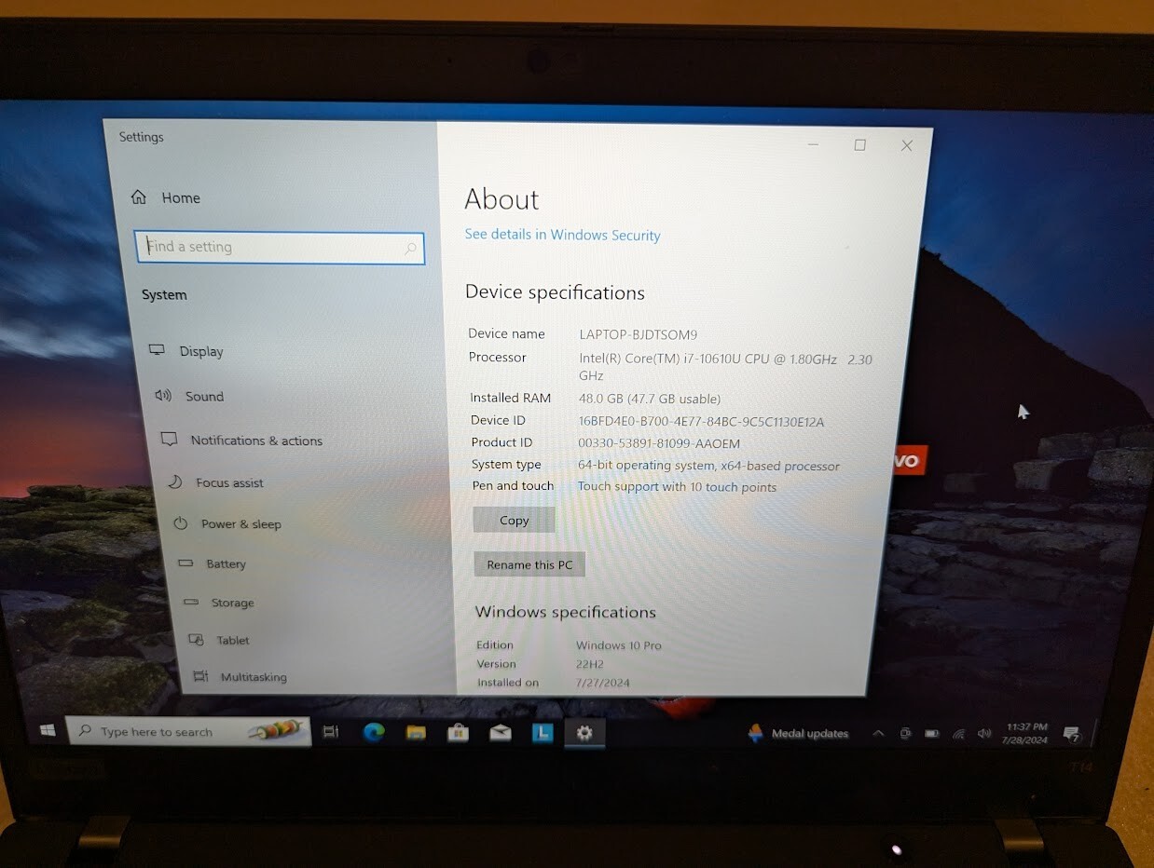The width and height of the screenshot is (1154, 868).
Task: Open Battery settings
Action: click(213, 563)
